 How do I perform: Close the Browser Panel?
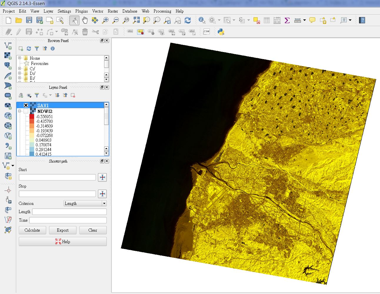tap(107, 41)
